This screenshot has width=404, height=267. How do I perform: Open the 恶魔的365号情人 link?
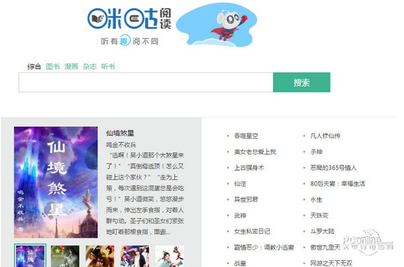pos(333,168)
